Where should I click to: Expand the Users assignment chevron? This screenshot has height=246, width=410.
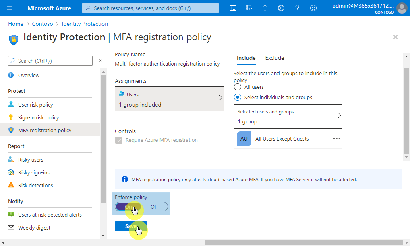[220, 98]
